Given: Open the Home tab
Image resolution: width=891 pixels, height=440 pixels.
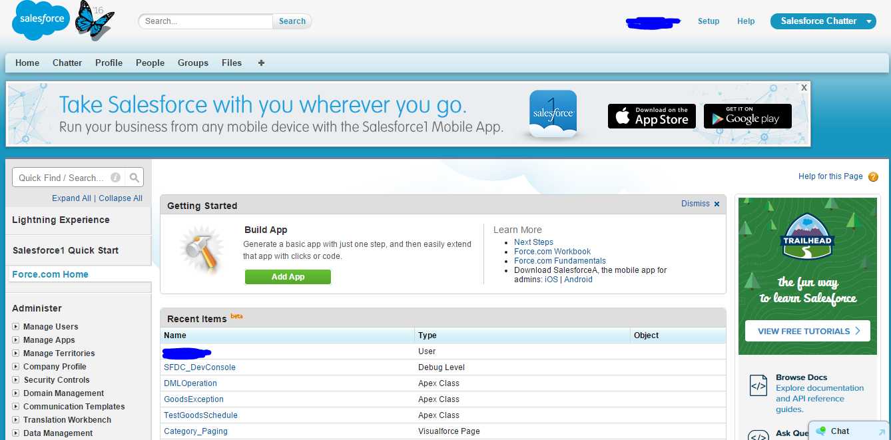Looking at the screenshot, I should tap(27, 63).
